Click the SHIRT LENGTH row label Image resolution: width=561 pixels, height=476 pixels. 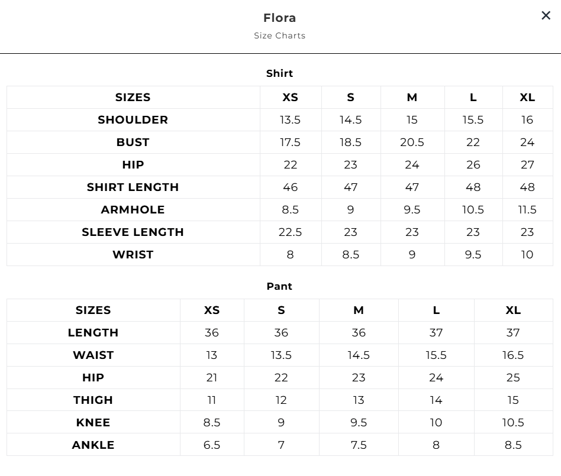[133, 187]
